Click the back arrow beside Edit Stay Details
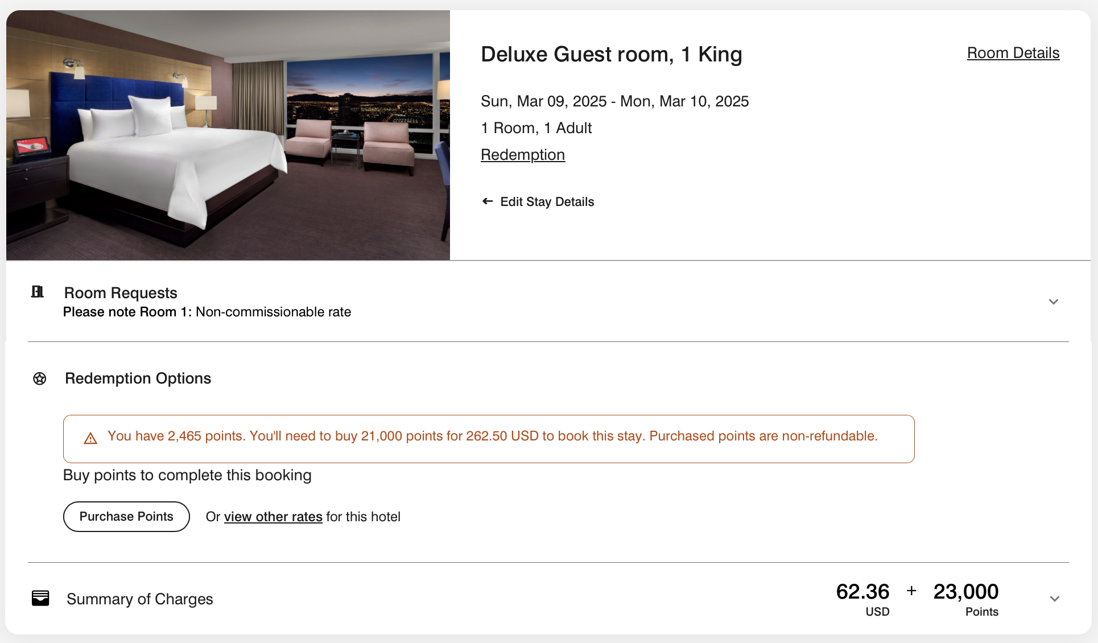The height and width of the screenshot is (643, 1098). 488,201
